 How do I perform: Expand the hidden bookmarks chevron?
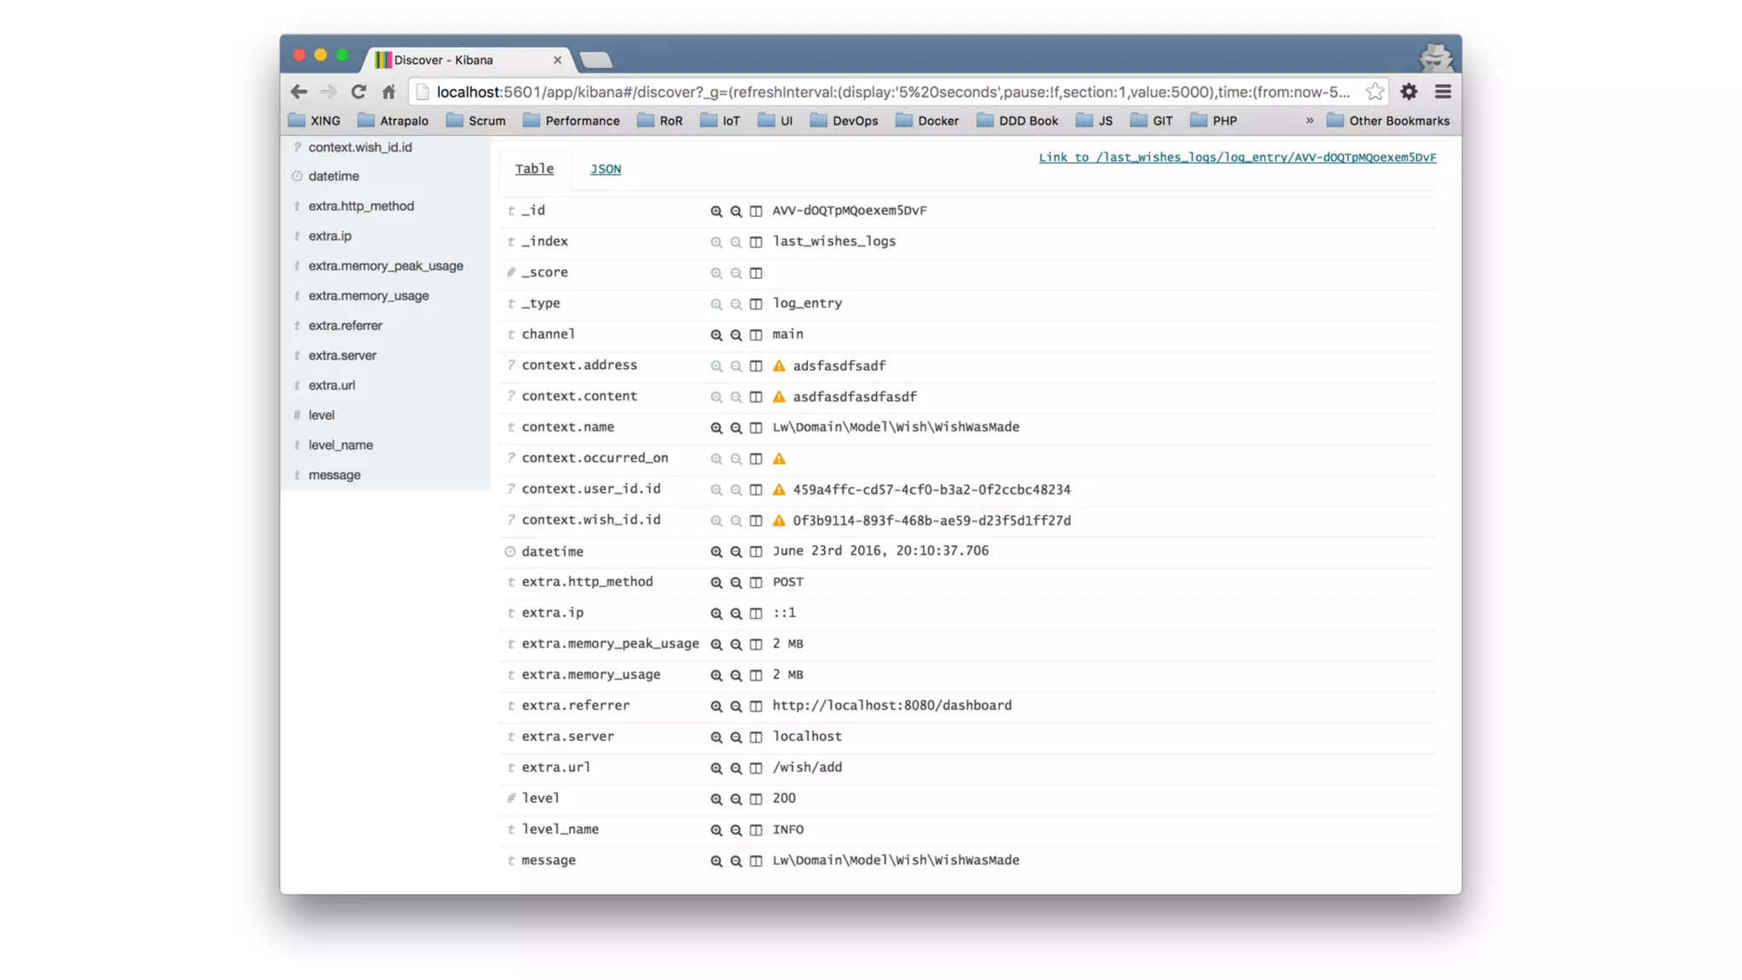click(x=1309, y=121)
